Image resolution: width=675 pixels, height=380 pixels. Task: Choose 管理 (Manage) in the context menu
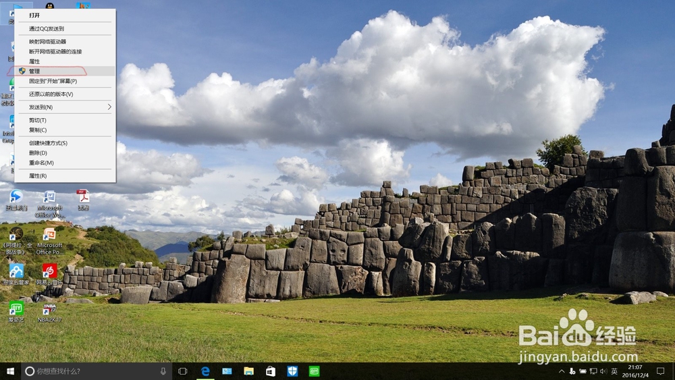[65, 71]
